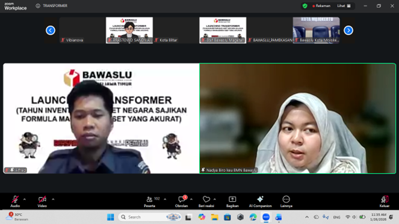
Task: Open File Explorer from taskbar
Action: point(214,217)
